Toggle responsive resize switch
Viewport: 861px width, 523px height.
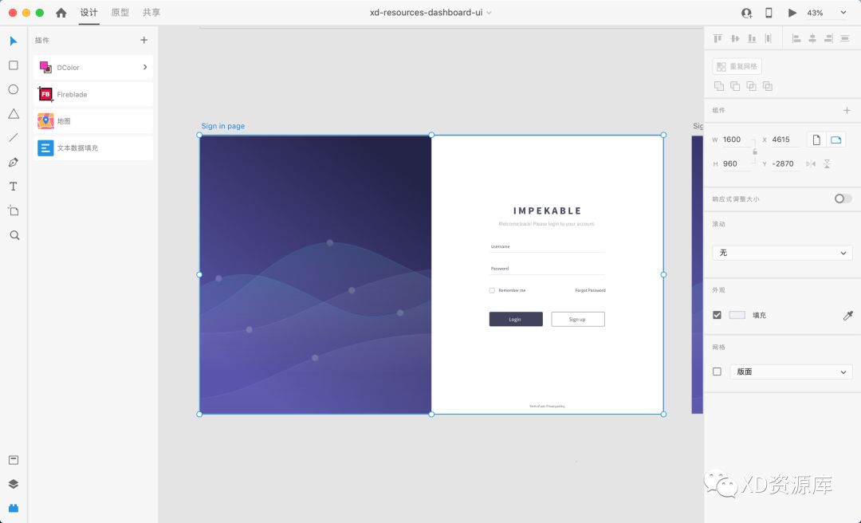(843, 199)
